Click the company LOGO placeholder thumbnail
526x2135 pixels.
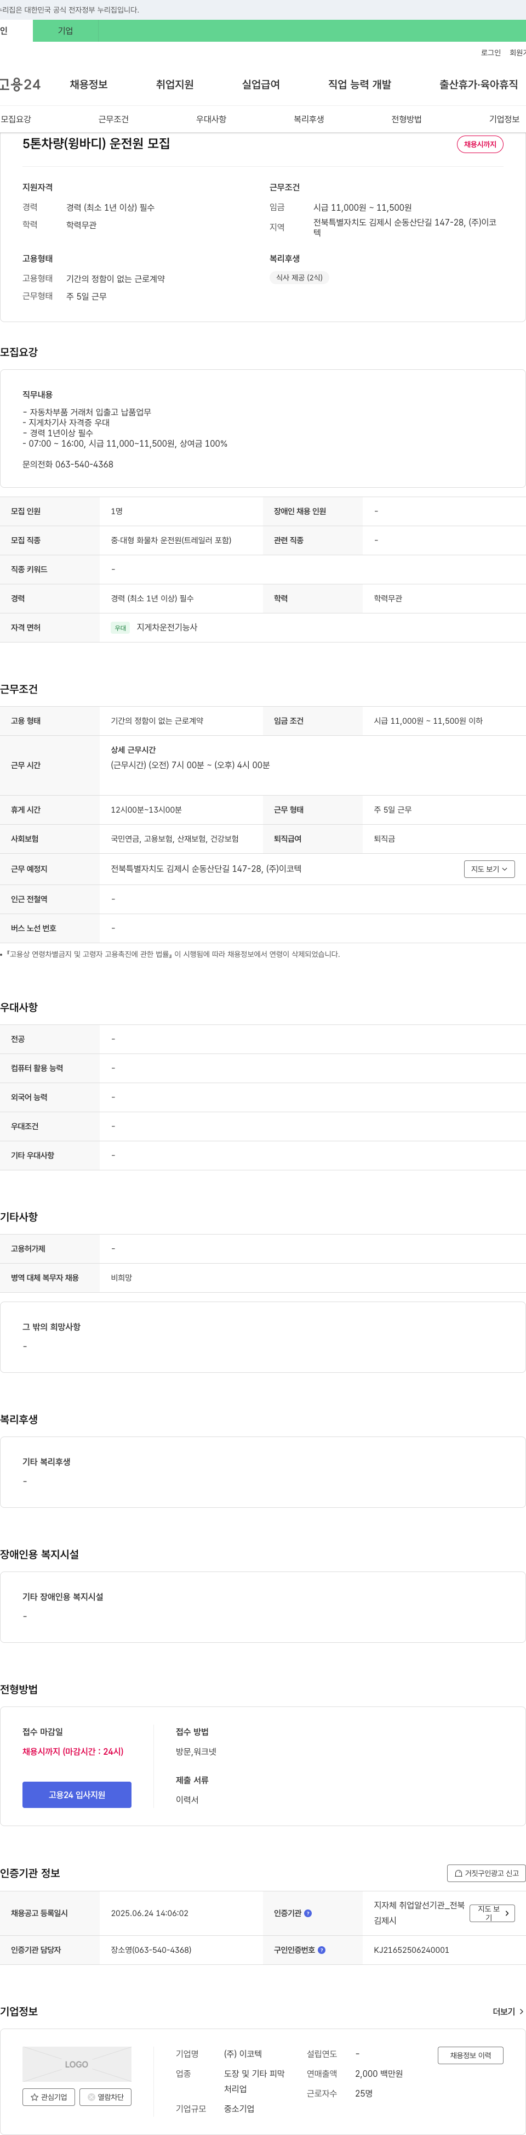point(77,2064)
